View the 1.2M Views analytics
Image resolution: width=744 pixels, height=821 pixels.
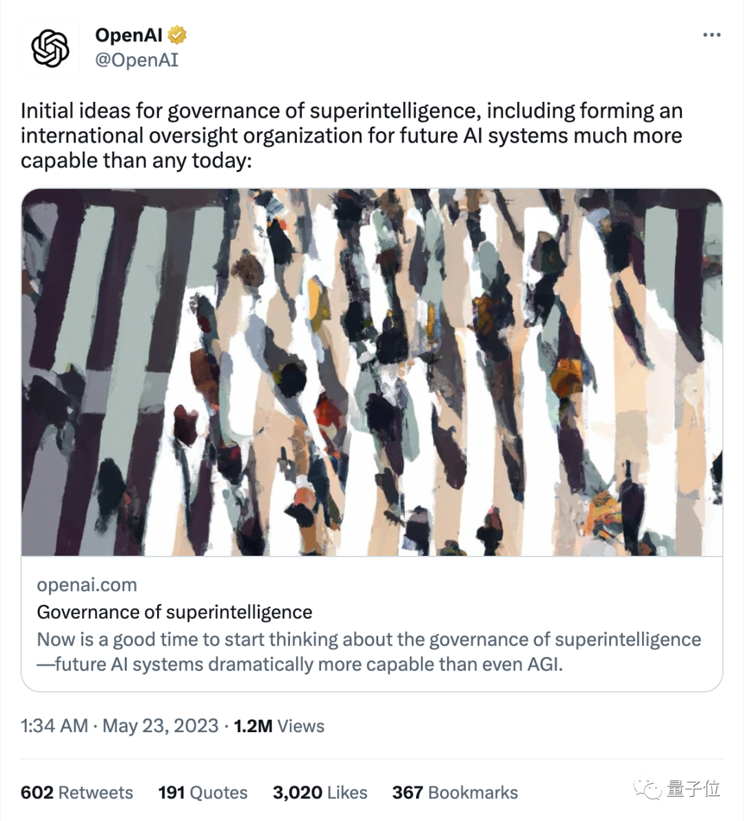pos(279,726)
